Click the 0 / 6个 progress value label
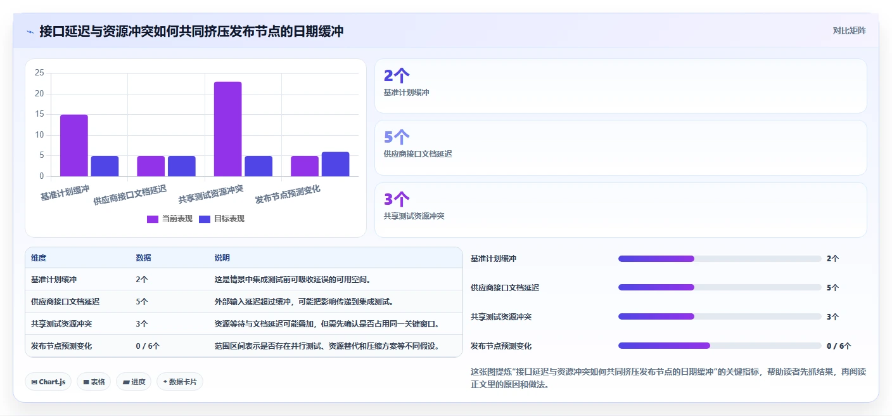This screenshot has height=416, width=892. [x=839, y=346]
